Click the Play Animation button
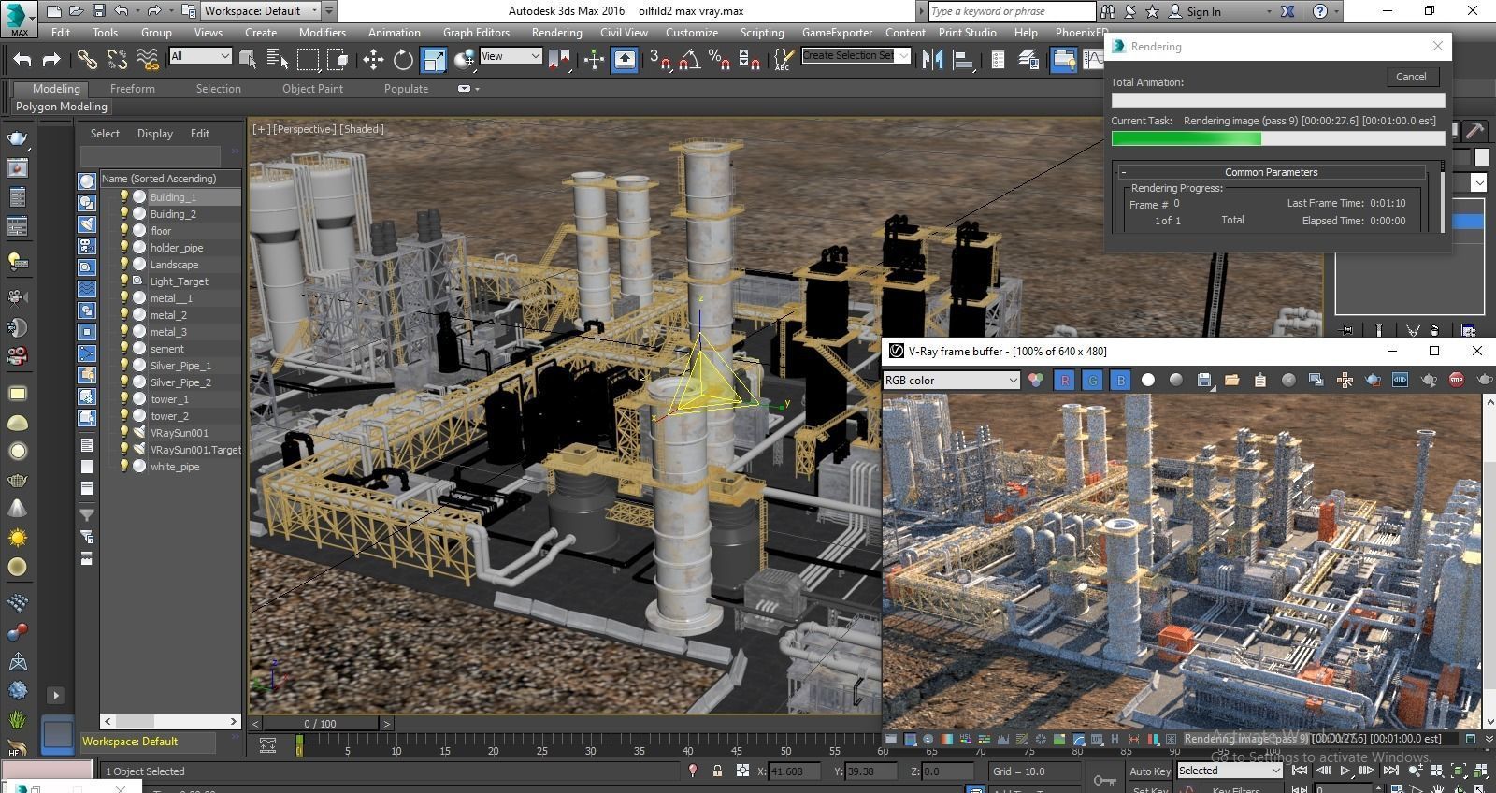The height and width of the screenshot is (793, 1496). [1345, 771]
